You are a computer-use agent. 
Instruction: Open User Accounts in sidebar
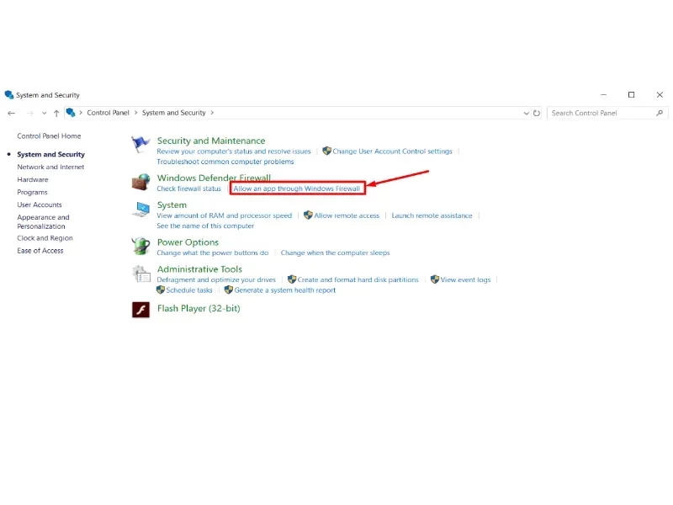pos(40,205)
